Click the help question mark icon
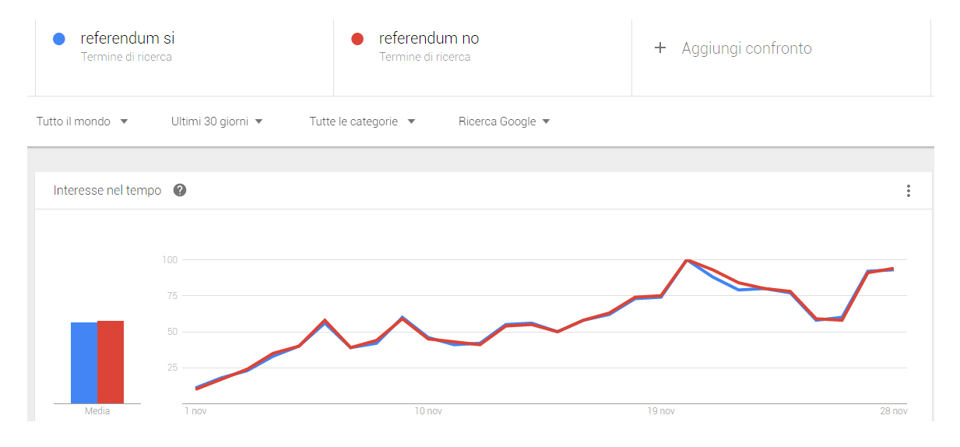The image size is (960, 447). pos(180,191)
